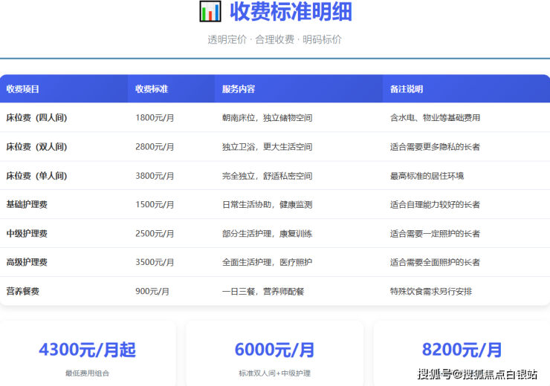This screenshot has height=386, width=550.
Task: Select the 高级护理费 row label
Action: coord(27,262)
